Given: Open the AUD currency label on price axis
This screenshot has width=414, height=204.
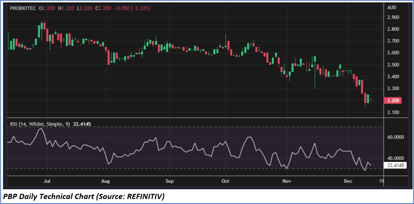Looking at the screenshot, I should pos(391,7).
